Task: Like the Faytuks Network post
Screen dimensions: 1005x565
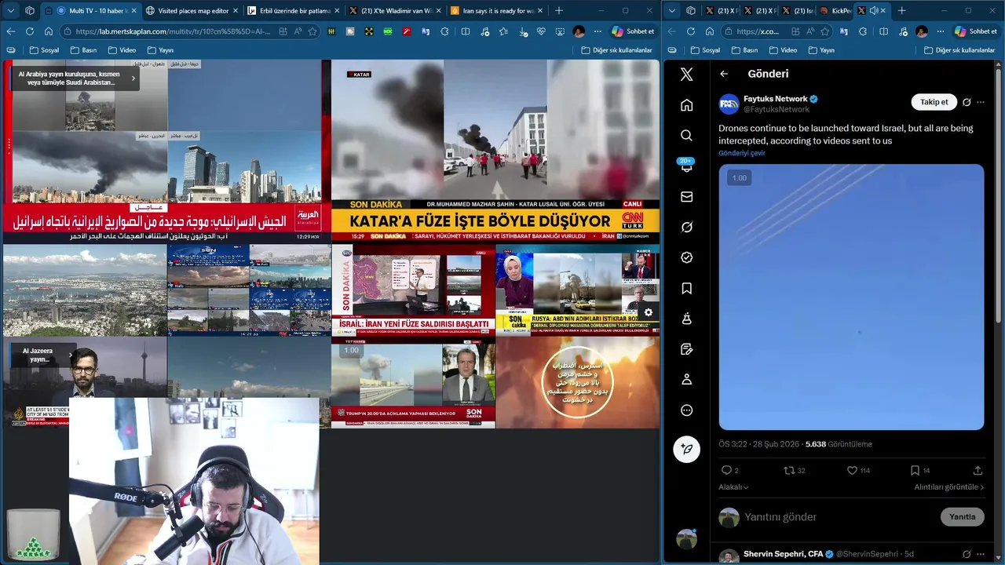Action: (x=853, y=470)
